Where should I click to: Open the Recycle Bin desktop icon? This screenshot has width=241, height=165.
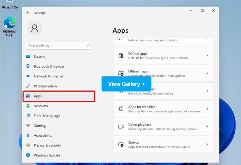click(10, 5)
